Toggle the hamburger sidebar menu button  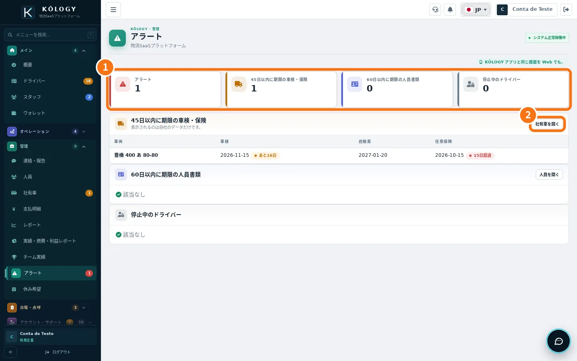[113, 10]
